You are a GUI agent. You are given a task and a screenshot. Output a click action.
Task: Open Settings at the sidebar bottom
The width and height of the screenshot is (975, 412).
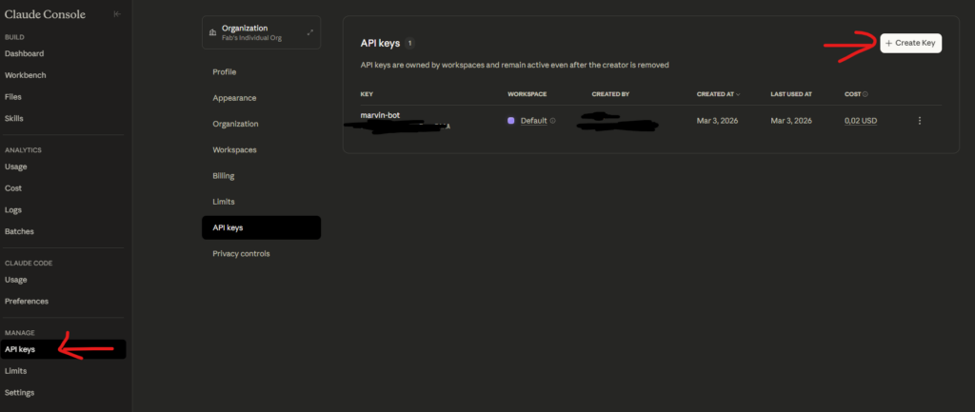click(20, 392)
